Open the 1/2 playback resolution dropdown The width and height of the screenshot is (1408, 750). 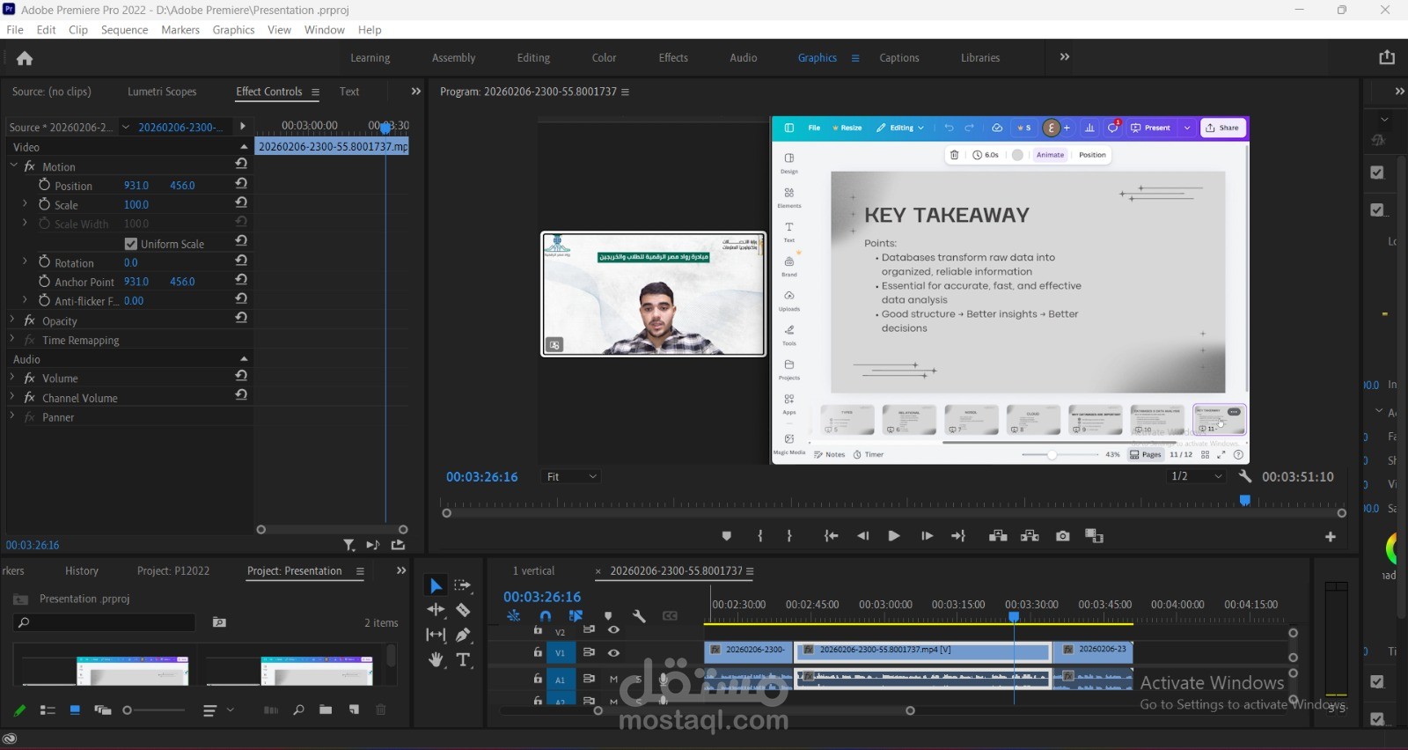point(1197,476)
